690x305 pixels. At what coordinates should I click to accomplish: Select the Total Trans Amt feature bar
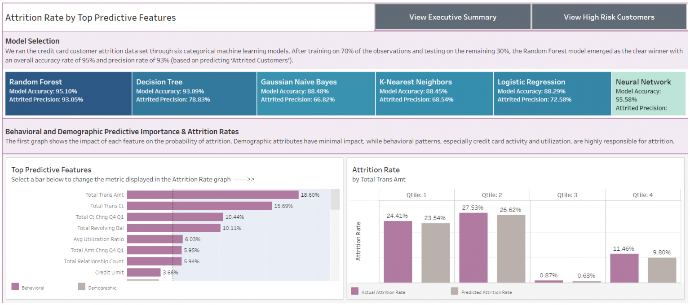coord(212,195)
